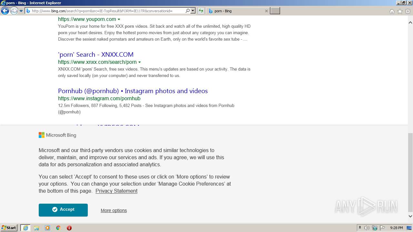The image size is (413, 232).
Task: Open the Windows Start menu
Action: click(x=9, y=227)
